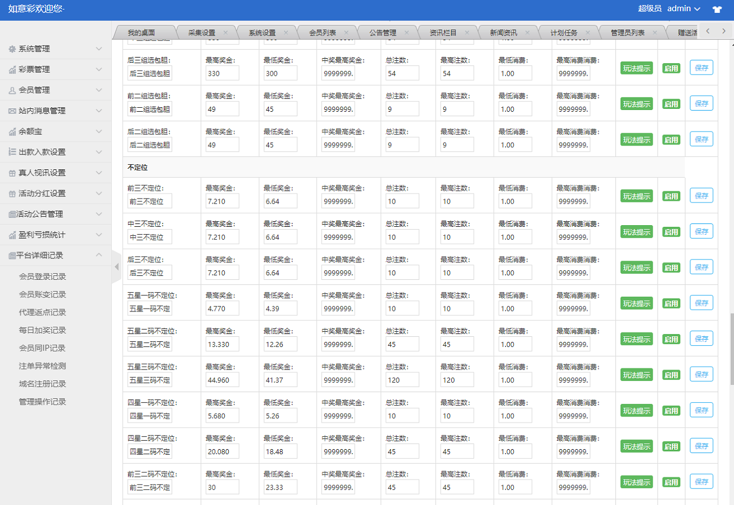Toggle 启用 status for 四星二码不定位 row

(x=671, y=447)
